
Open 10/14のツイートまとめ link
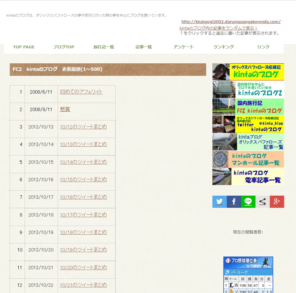pyautogui.click(x=84, y=162)
